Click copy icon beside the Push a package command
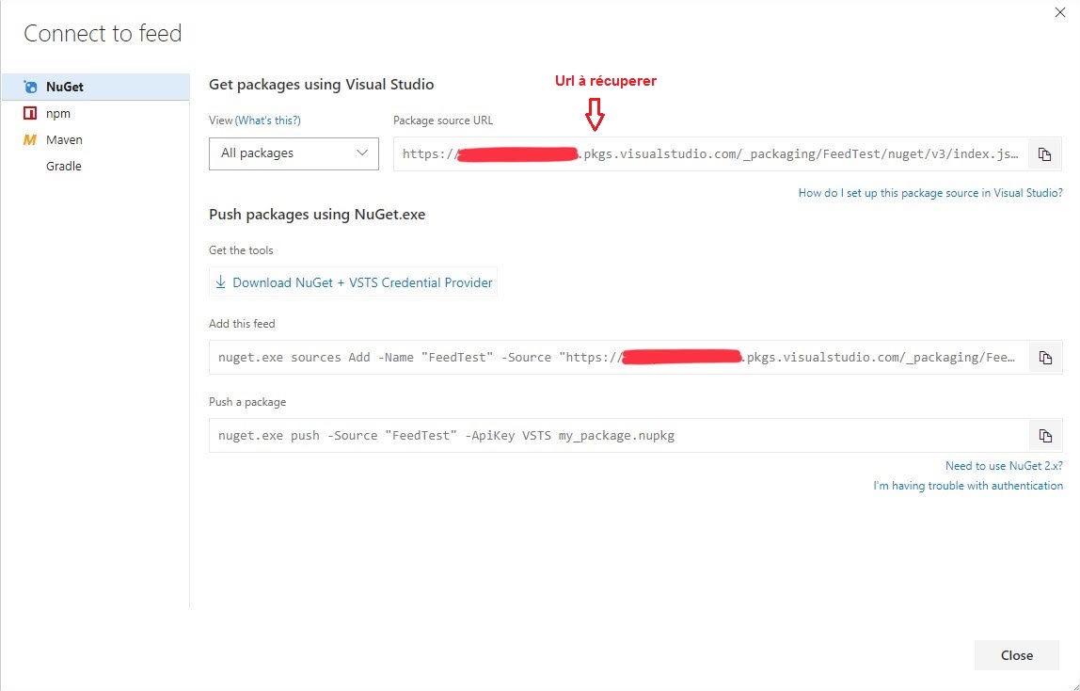The image size is (1080, 691). (x=1044, y=436)
